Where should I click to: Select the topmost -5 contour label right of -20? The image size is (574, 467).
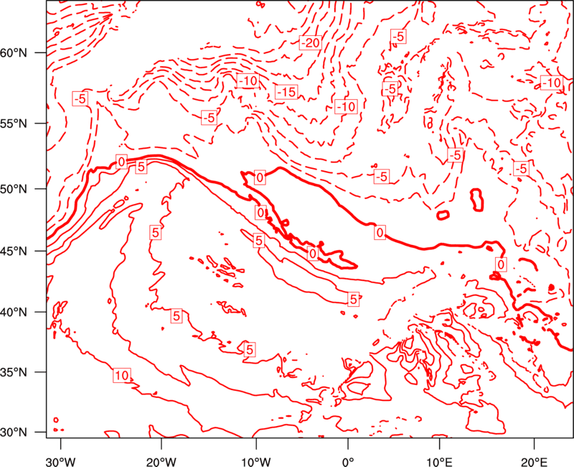(x=398, y=37)
